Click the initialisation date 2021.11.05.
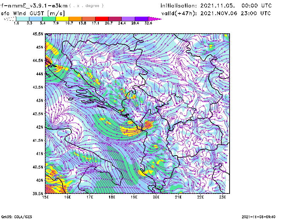 point(218,6)
